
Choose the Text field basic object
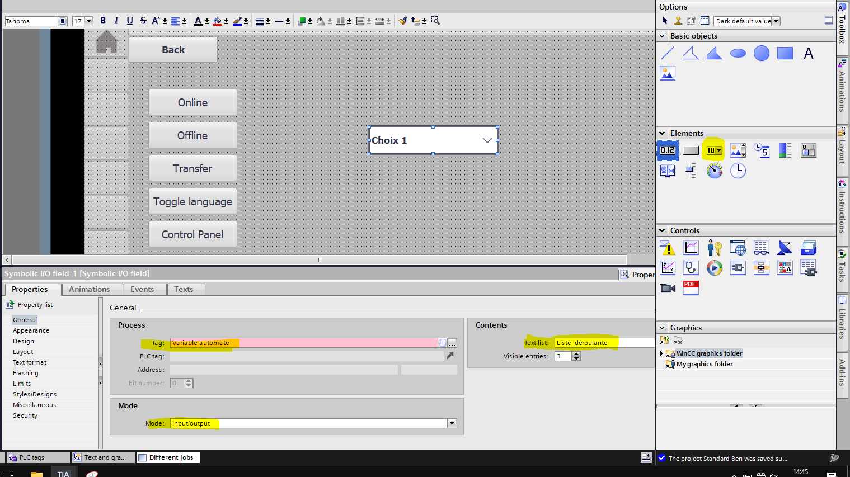coord(808,53)
